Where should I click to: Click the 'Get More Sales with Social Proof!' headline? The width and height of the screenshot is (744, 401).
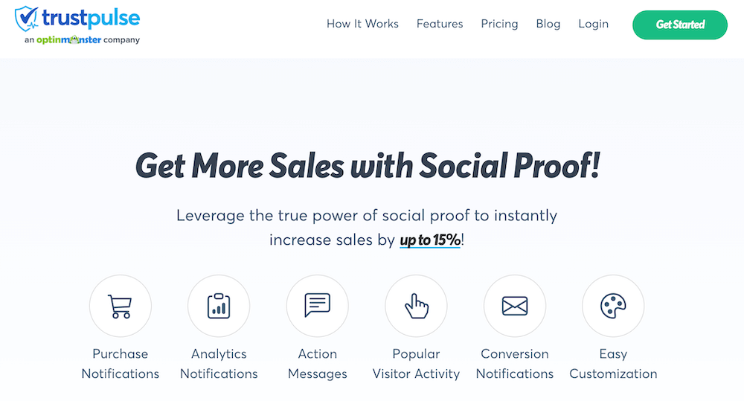[x=368, y=166]
